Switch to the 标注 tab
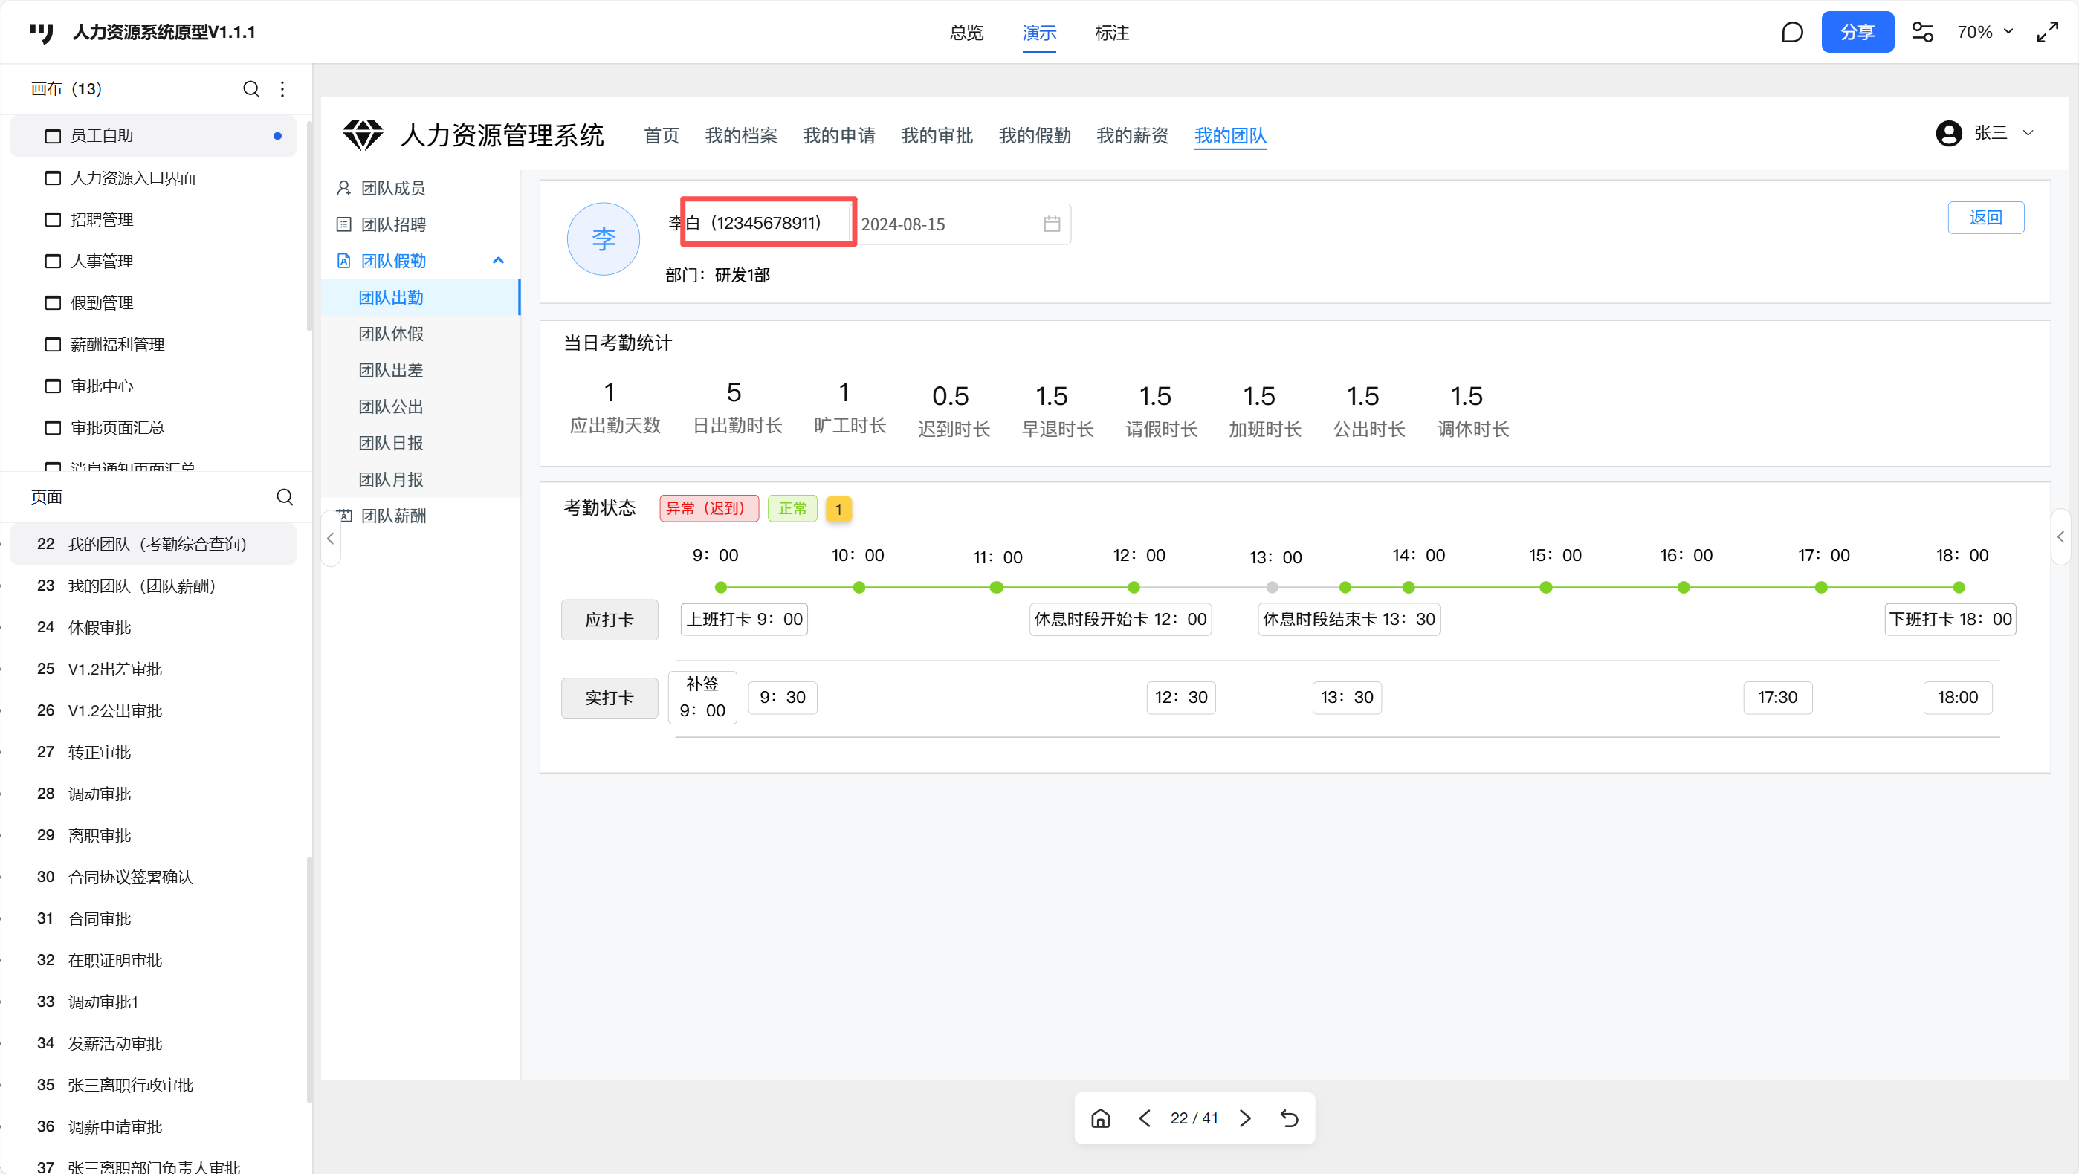This screenshot has width=2079, height=1174. click(1111, 33)
